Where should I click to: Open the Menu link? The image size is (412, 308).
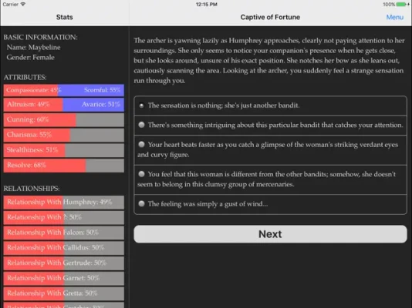pos(395,17)
